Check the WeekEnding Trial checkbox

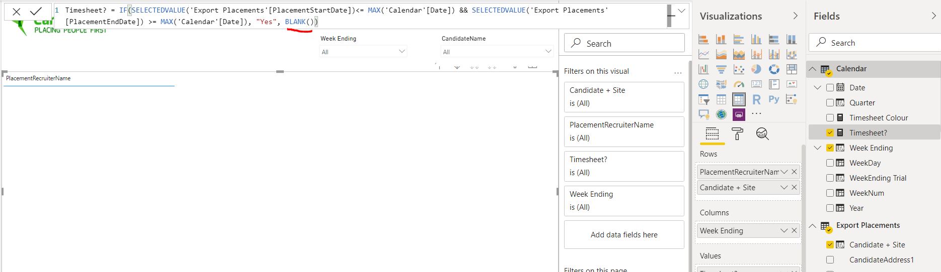point(830,178)
